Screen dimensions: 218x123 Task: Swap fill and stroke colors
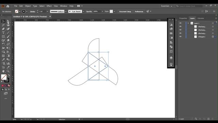pyautogui.click(x=9, y=75)
